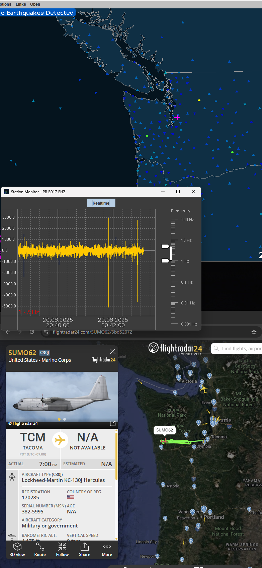Click the search magnifier icon
The height and width of the screenshot is (568, 262).
click(x=216, y=349)
